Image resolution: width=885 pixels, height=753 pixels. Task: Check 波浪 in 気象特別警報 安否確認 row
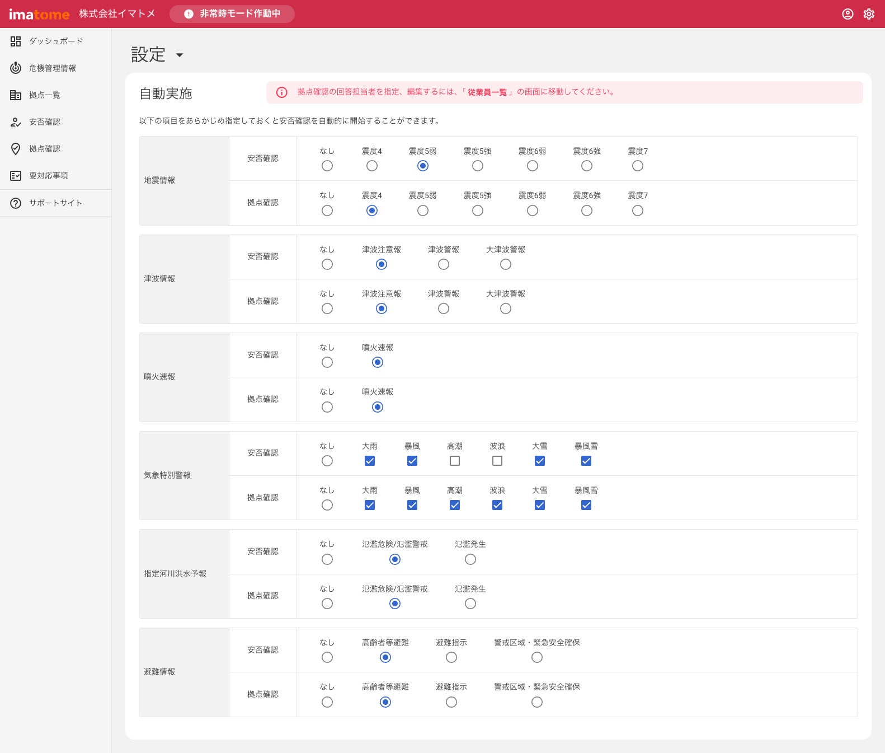[497, 461]
